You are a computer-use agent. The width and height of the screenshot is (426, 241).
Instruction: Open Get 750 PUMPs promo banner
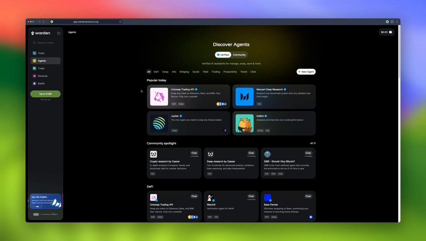(x=45, y=201)
